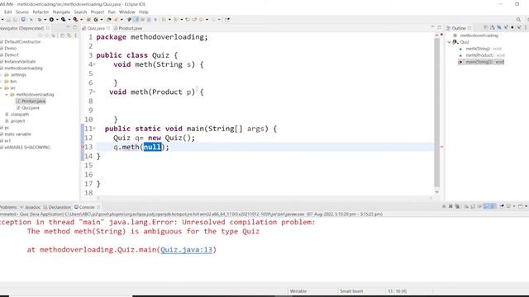Minimize the Navigator view
529x297 pixels.
(x=68, y=27)
